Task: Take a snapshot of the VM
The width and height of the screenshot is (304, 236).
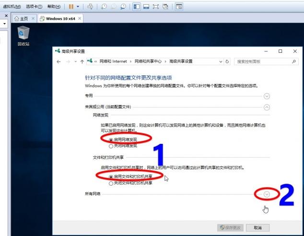Action: point(104,7)
